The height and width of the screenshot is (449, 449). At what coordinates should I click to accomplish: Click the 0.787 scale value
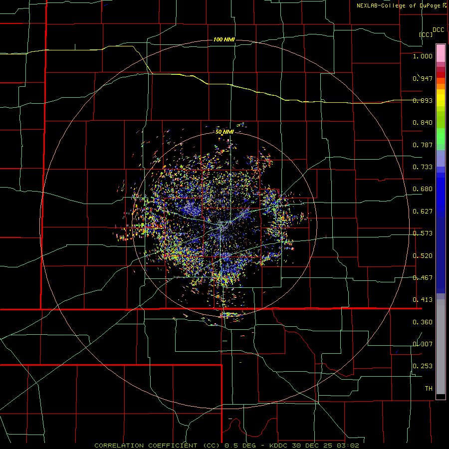(423, 145)
